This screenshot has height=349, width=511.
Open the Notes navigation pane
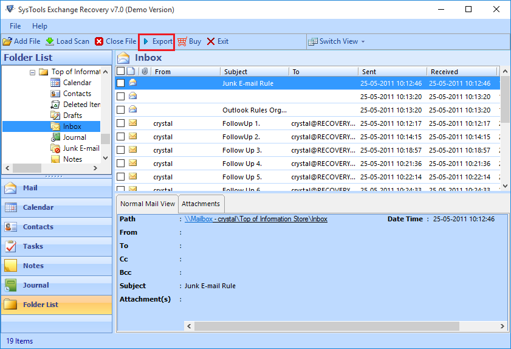click(57, 266)
